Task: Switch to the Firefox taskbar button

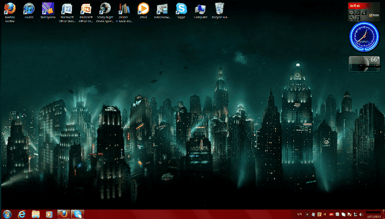Action: (64, 214)
